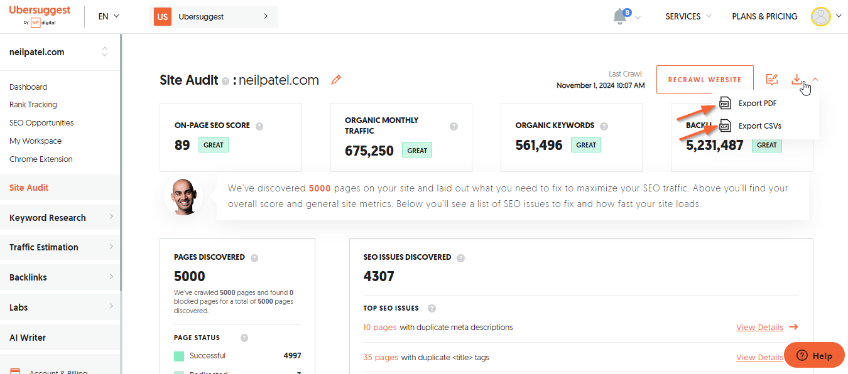848x374 pixels.
Task: Click the Top SEO Issues help icon
Action: [x=432, y=309]
